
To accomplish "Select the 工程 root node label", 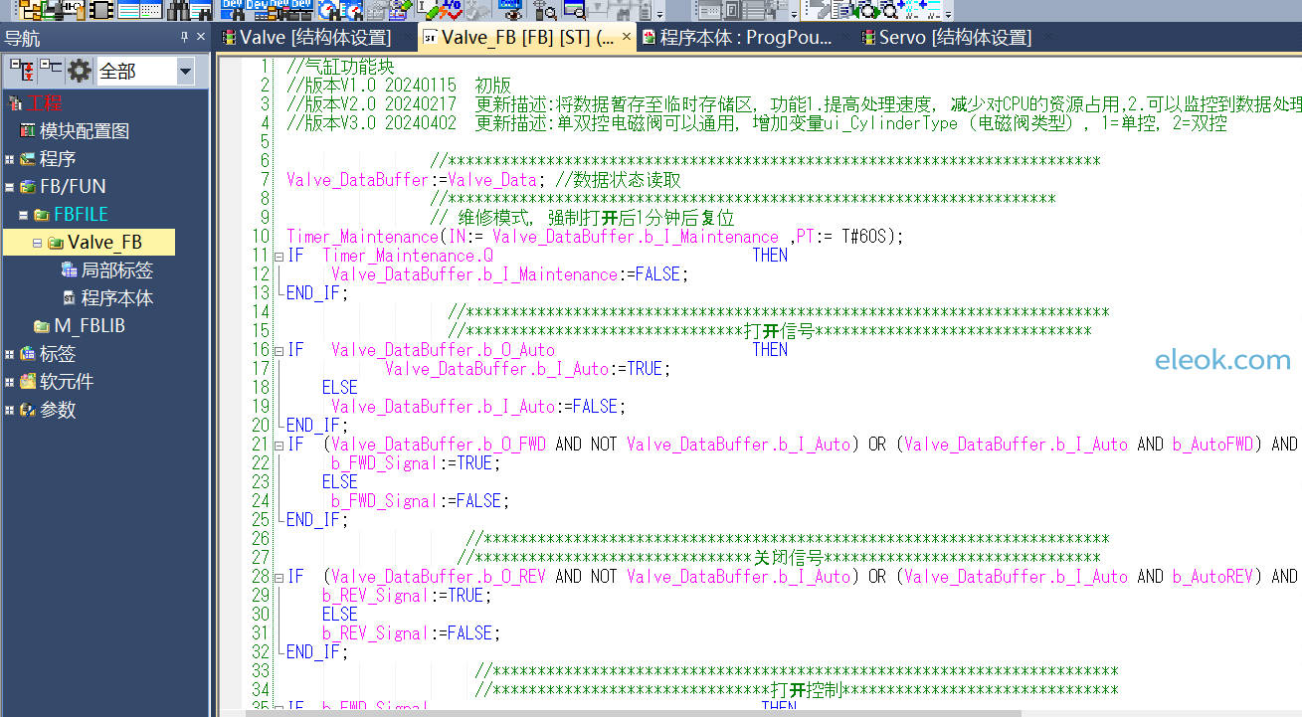I will [x=44, y=103].
